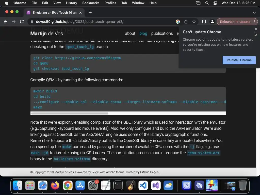Open GarageBand from the Dock

coord(131,185)
